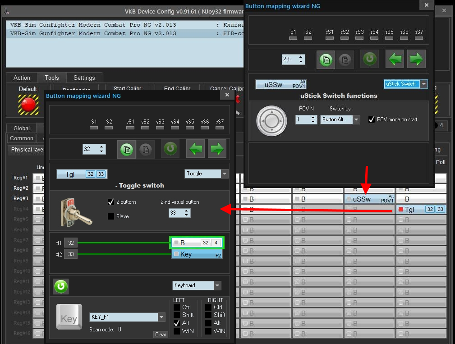Image resolution: width=455 pixels, height=344 pixels.
Task: Click the large green refresh icon beside Keyboard dropdown
Action: [x=61, y=286]
